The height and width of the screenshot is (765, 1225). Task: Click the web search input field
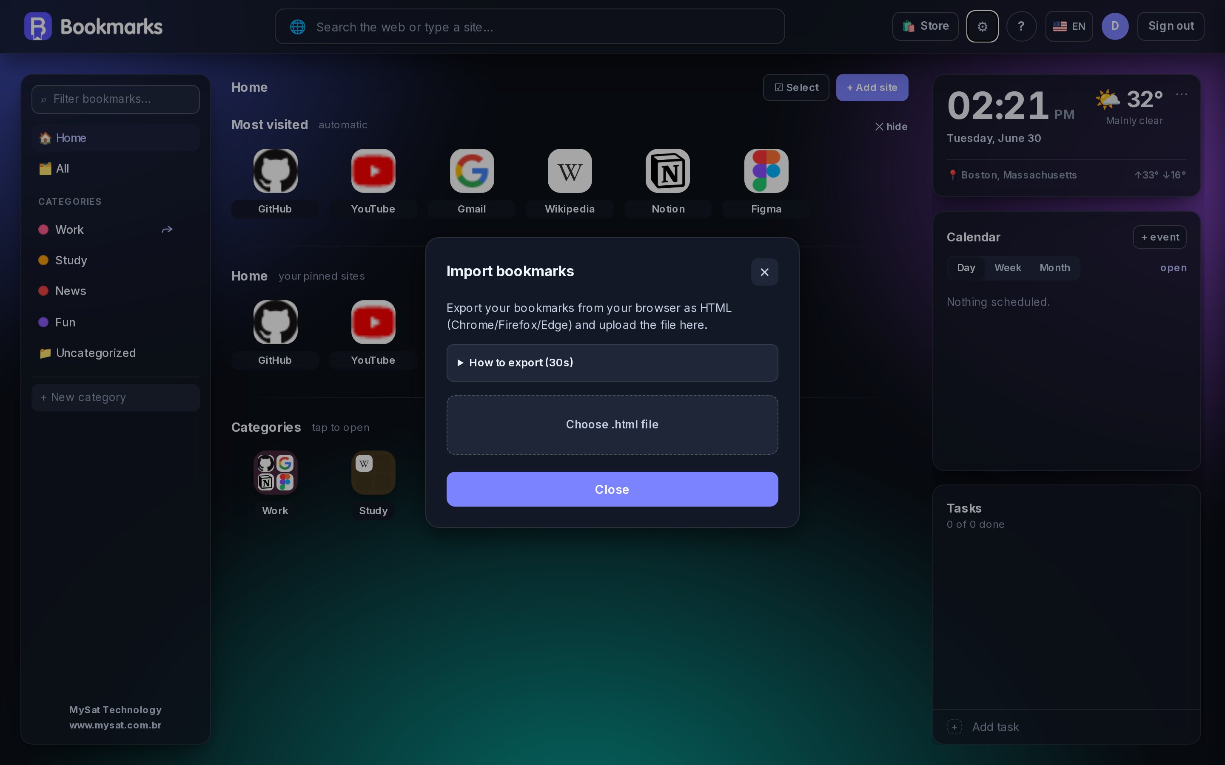pos(530,26)
